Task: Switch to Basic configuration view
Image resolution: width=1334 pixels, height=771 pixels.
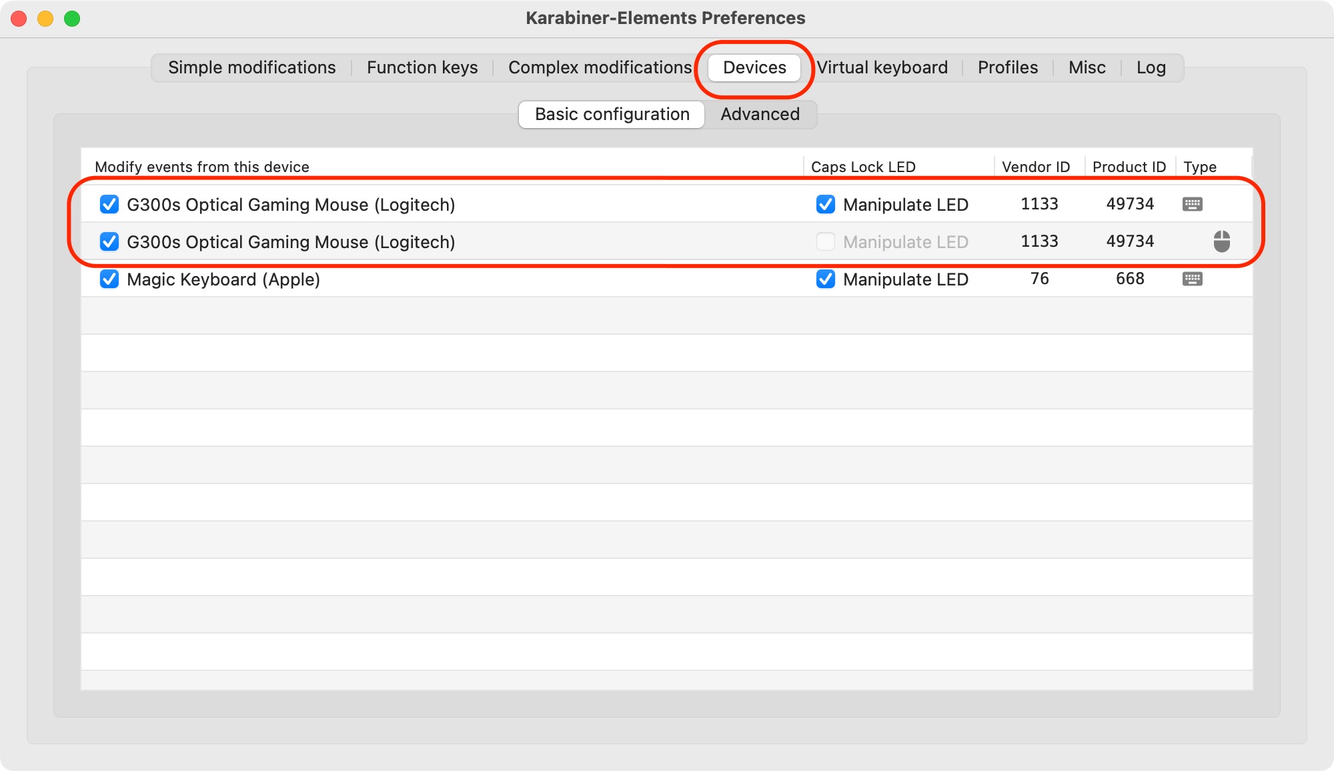Action: point(612,113)
